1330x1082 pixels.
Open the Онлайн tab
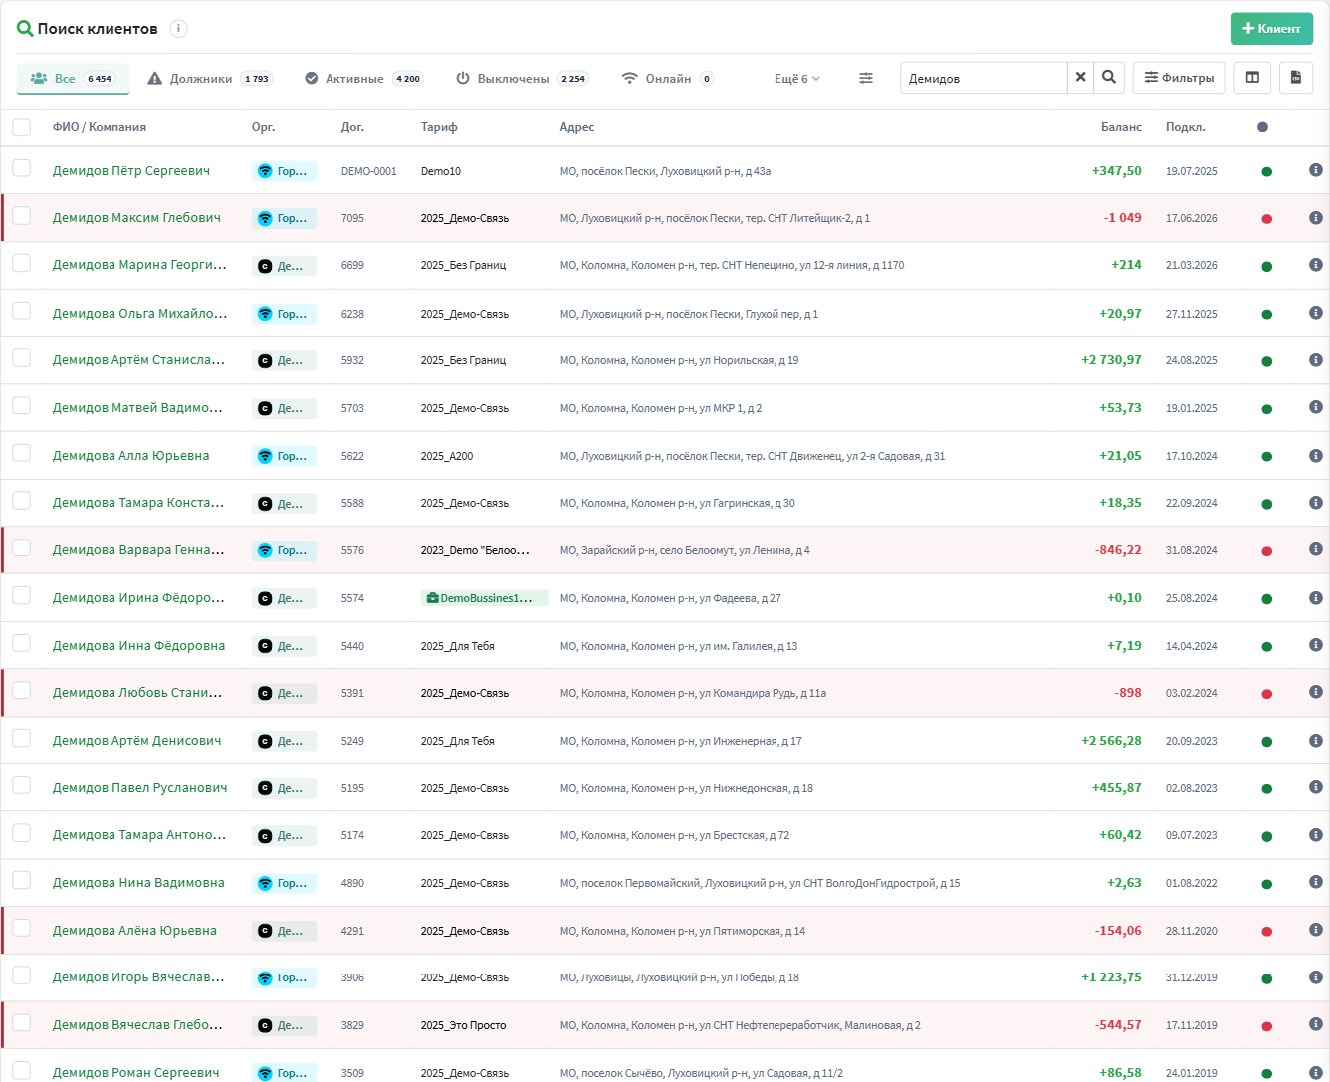click(667, 79)
